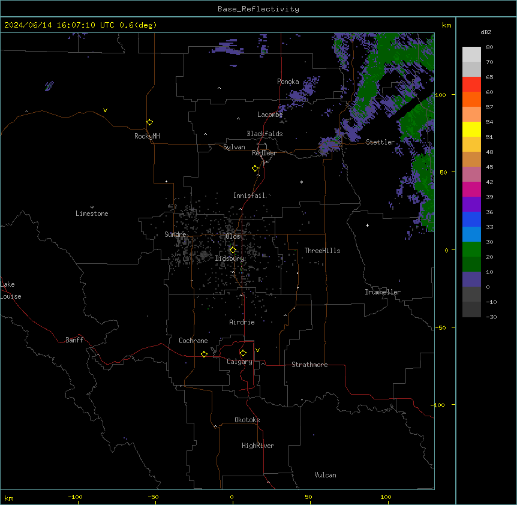Click the -100 tick label on horizontal axis

coord(75,497)
